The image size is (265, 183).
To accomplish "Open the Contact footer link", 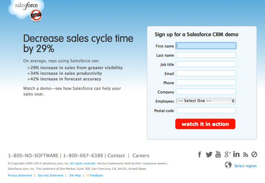I will [116, 155].
